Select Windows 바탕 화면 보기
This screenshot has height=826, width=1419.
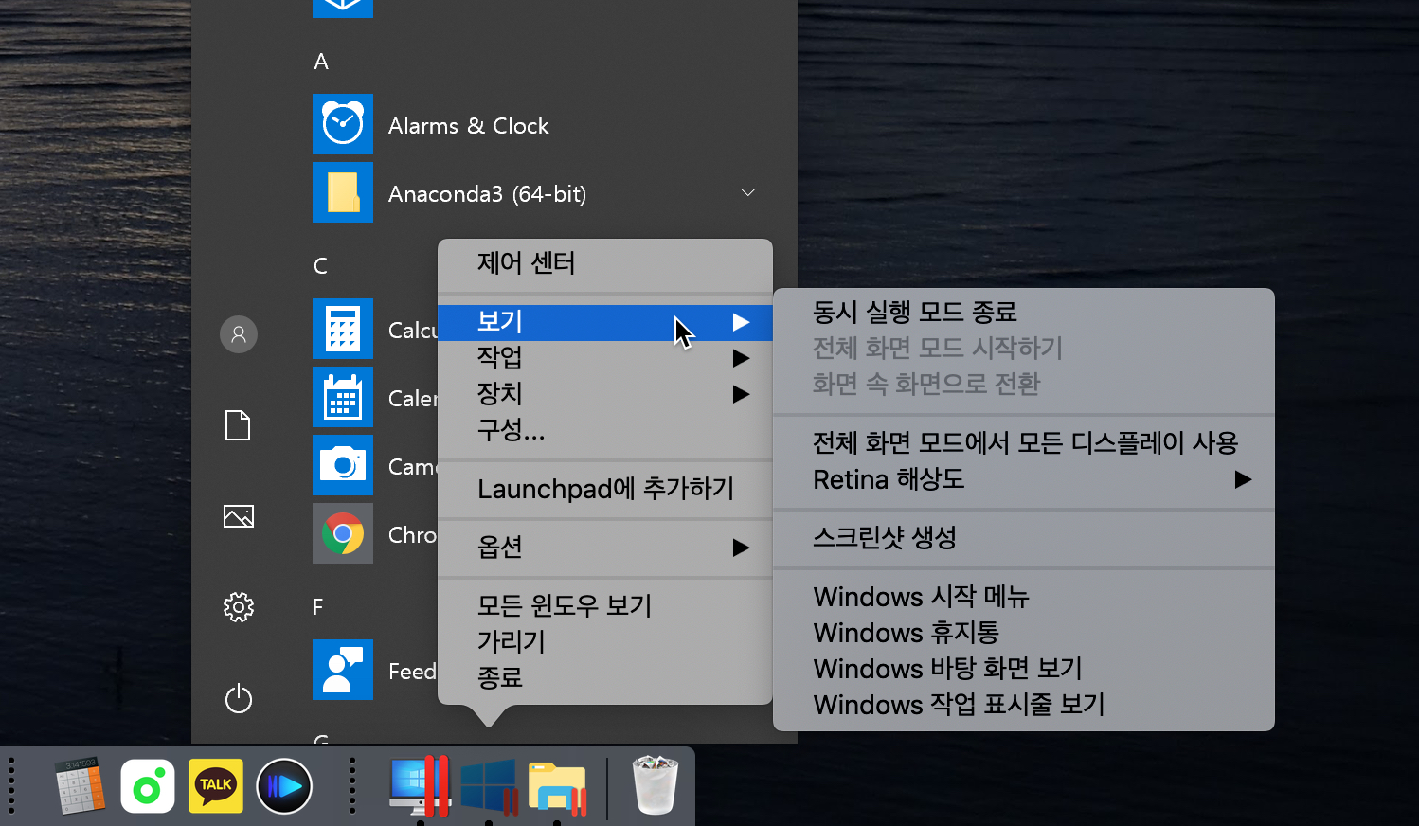tap(1024, 669)
